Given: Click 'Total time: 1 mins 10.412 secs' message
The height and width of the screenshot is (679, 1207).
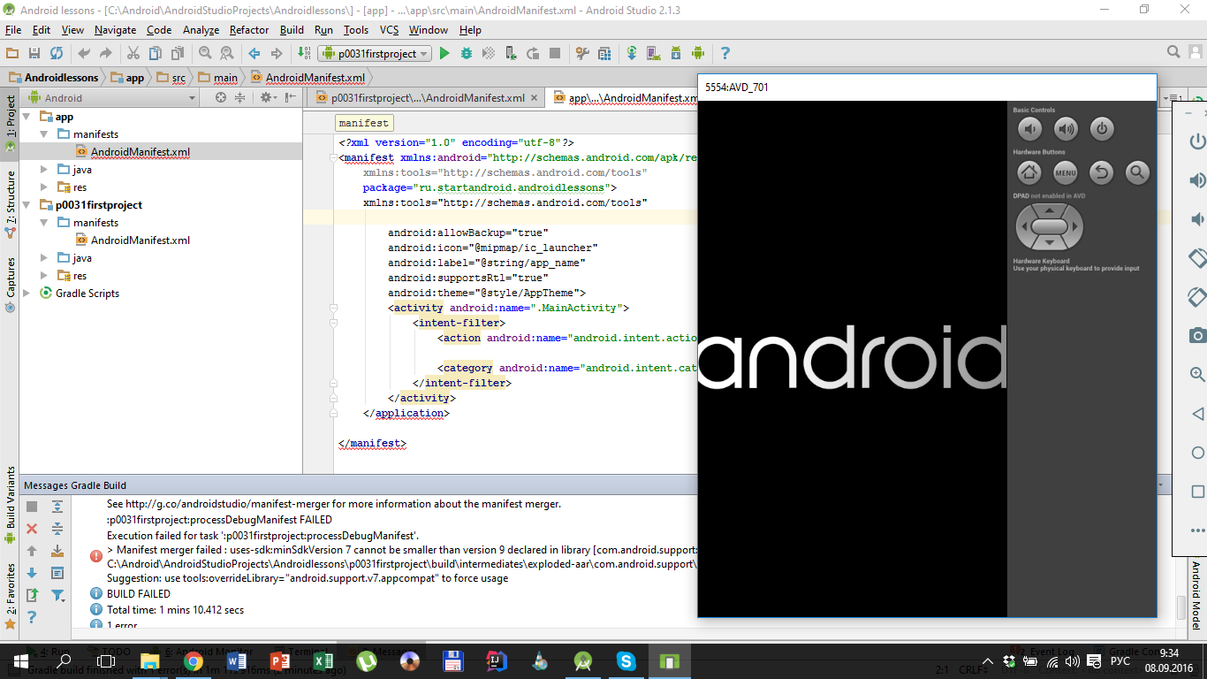Looking at the screenshot, I should coord(175,610).
